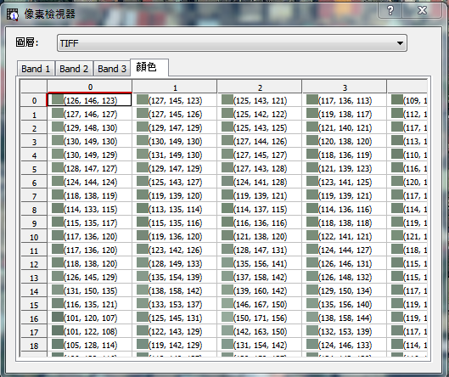Select cell with value (135, 156, 141)
Image resolution: width=449 pixels, height=377 pixels.
pos(260,263)
